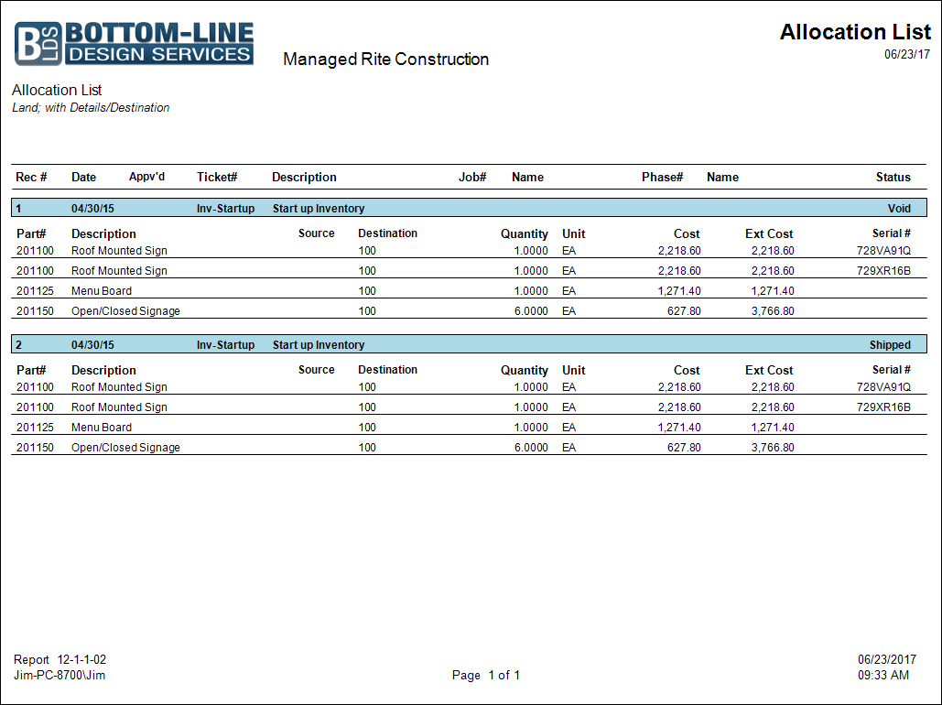Screen dimensions: 942x705
Task: Select Open/Closed Signage description in Shipped record
Action: pyautogui.click(x=125, y=448)
